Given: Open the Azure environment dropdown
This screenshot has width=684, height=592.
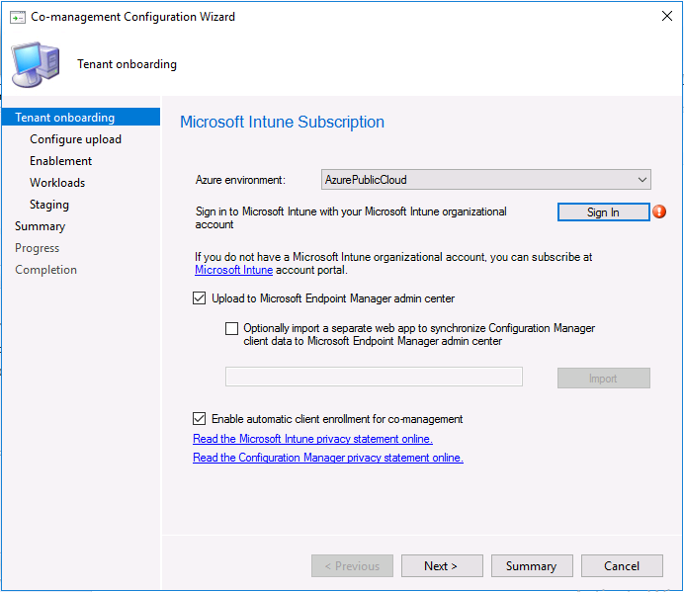Looking at the screenshot, I should pyautogui.click(x=486, y=180).
